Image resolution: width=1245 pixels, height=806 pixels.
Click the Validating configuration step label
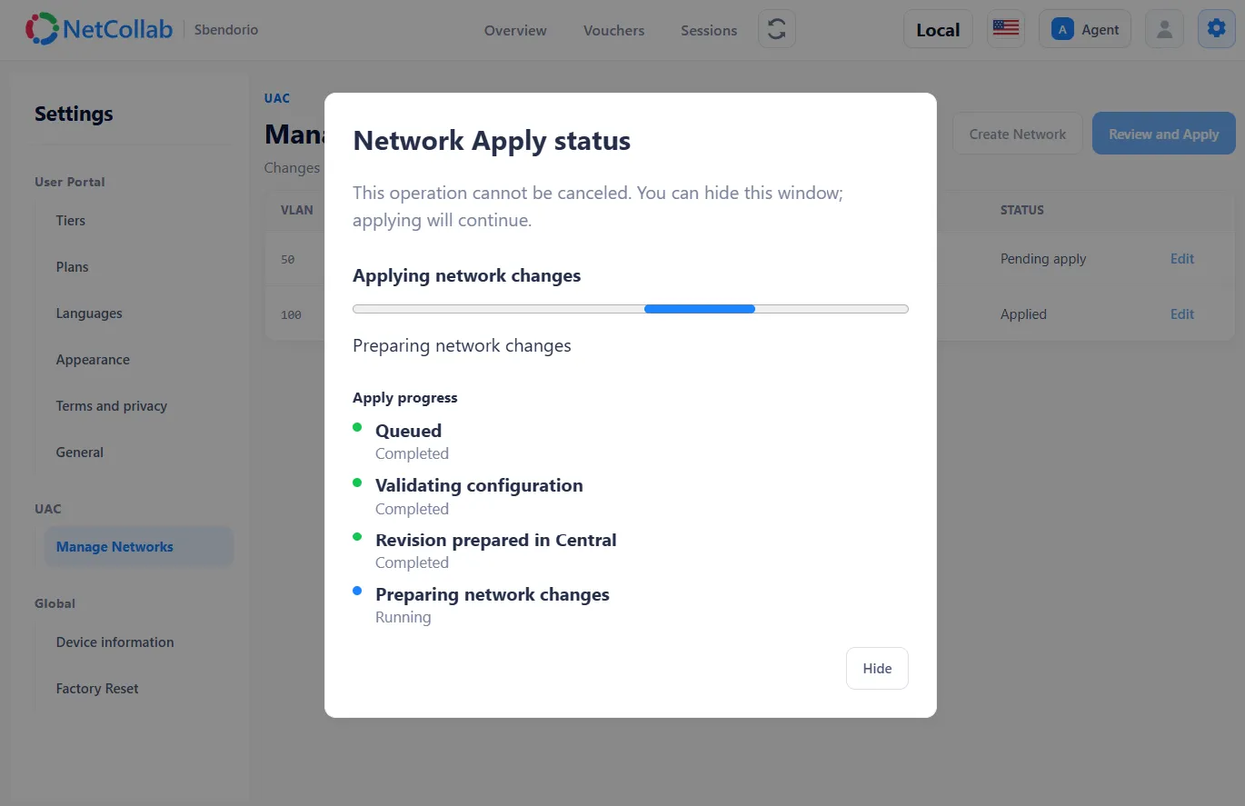479,485
